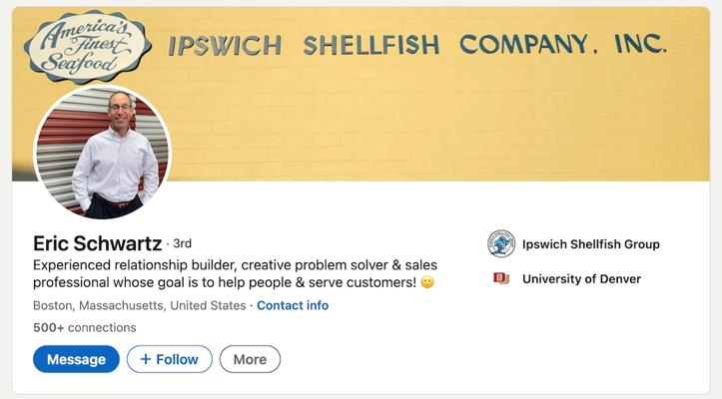Viewport: 722px width, 399px height.
Task: Send a message with the Message button
Action: point(76,359)
